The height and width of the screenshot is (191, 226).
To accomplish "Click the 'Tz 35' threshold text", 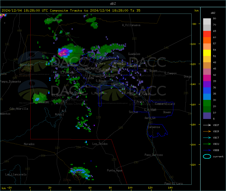I will [135, 11].
